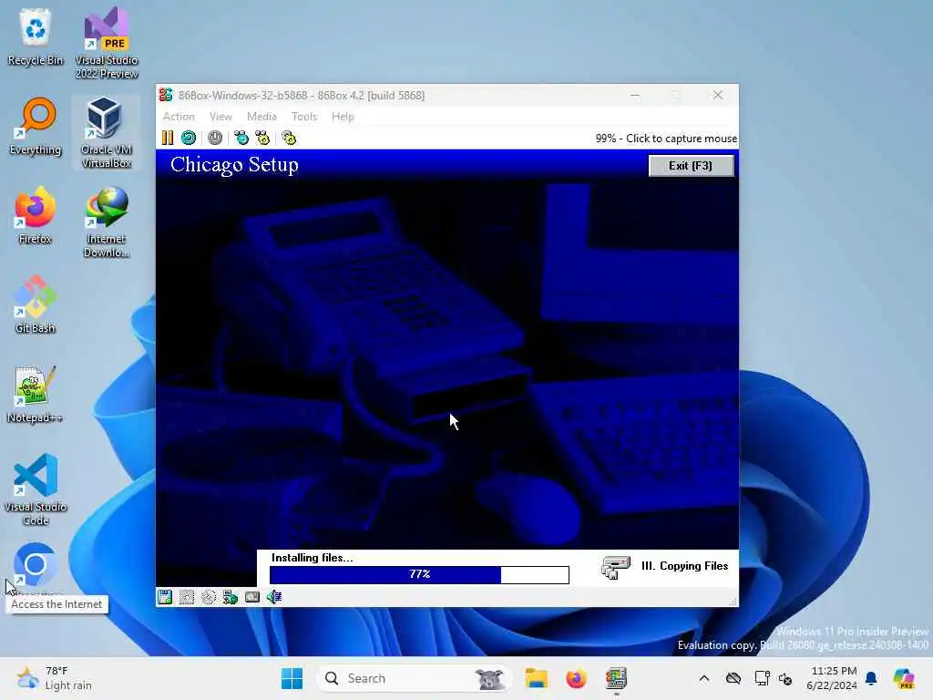Open the Action menu
This screenshot has width=933, height=700.
click(x=179, y=117)
